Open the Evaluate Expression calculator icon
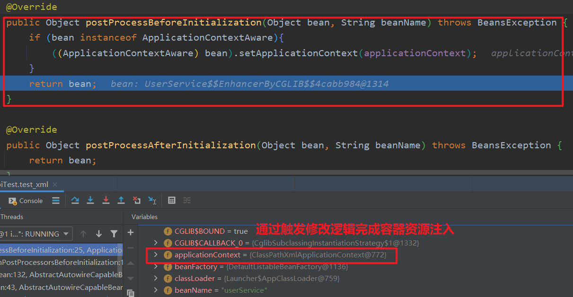This screenshot has height=297, width=573. pyautogui.click(x=172, y=201)
